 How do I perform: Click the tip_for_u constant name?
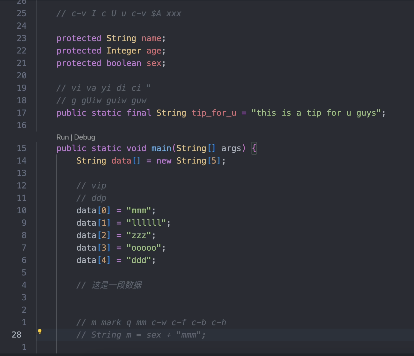214,113
